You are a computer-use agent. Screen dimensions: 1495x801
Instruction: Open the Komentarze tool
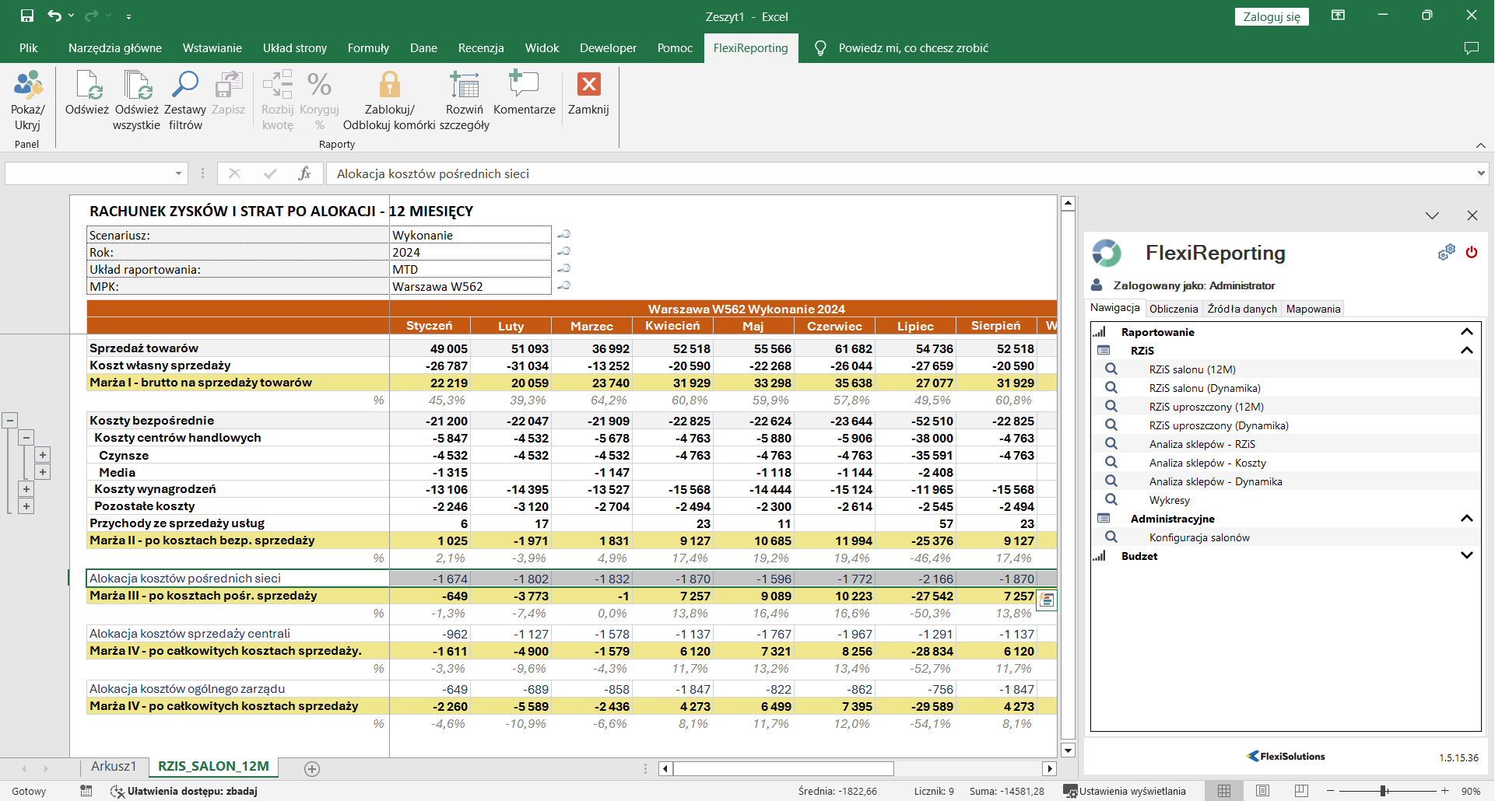click(524, 86)
